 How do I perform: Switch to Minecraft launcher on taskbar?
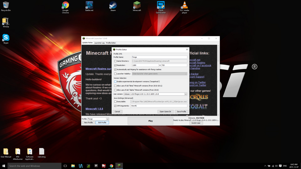(x=119, y=166)
